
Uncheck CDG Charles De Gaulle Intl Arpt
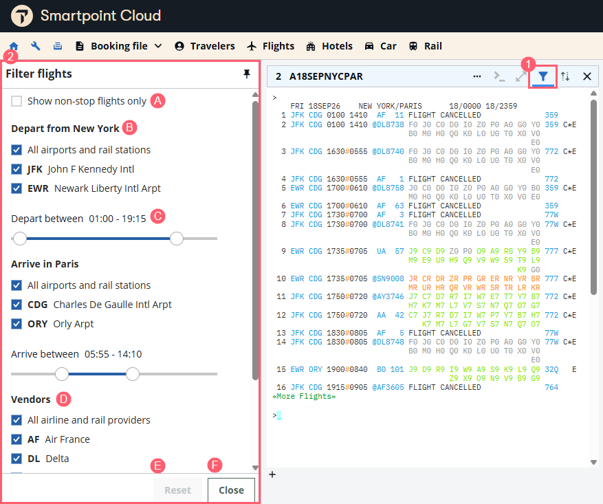point(17,305)
